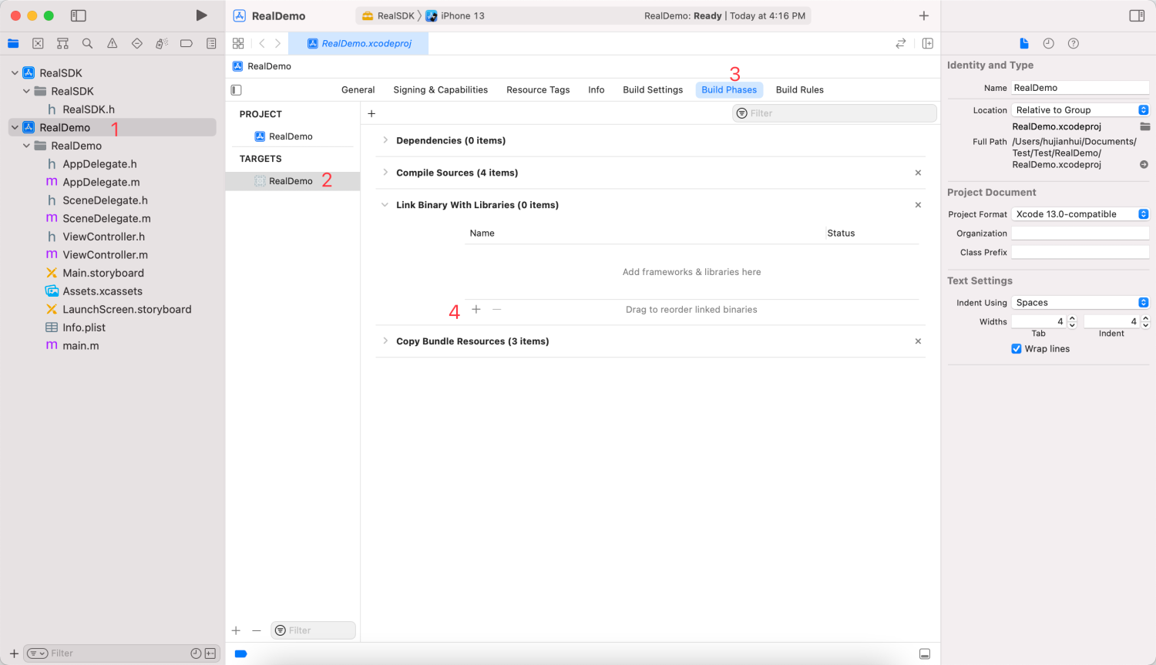Click the editor options swap-arrows icon
The width and height of the screenshot is (1156, 665).
pos(900,43)
